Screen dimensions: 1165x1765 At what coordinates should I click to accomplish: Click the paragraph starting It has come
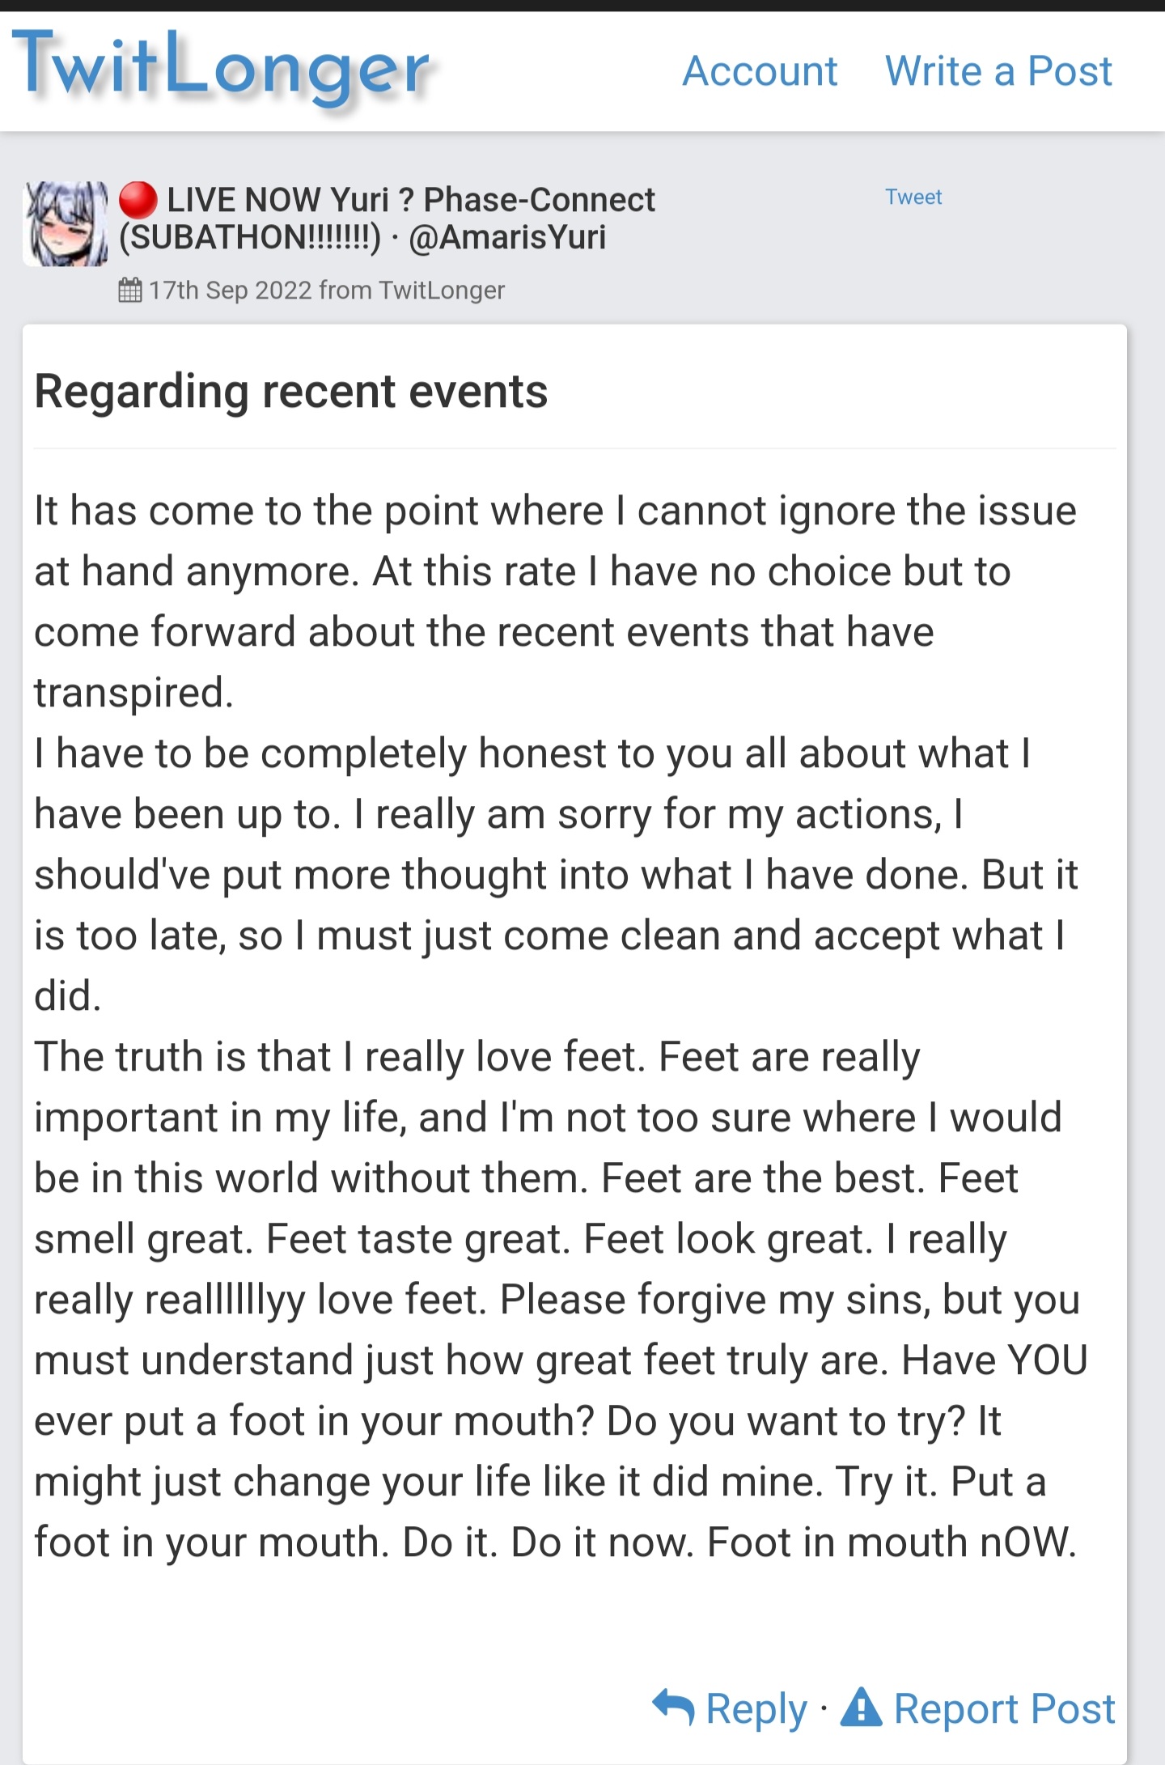pyautogui.click(x=555, y=601)
